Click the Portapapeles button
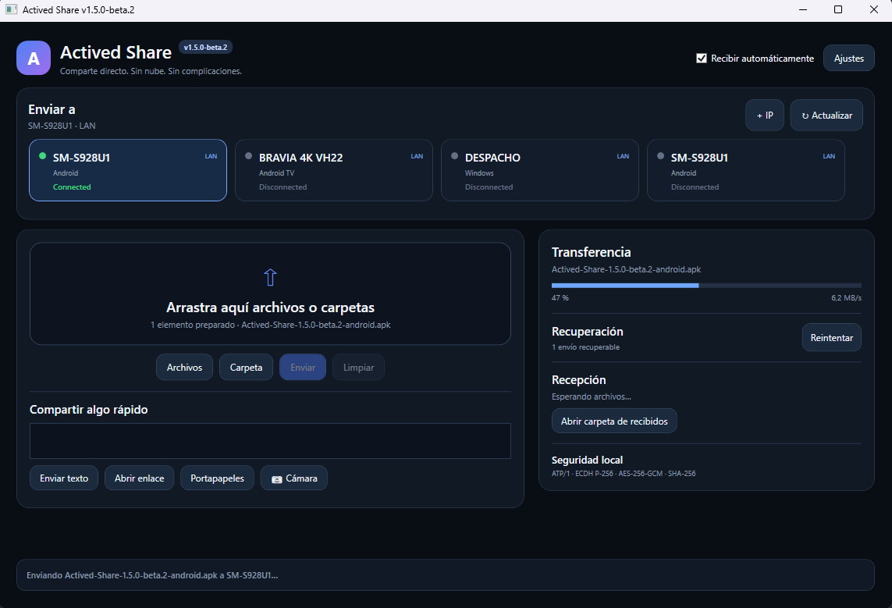 pyautogui.click(x=217, y=478)
